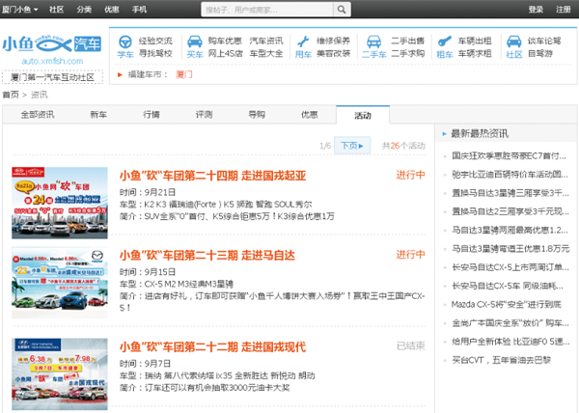Switch to the 全部资讯 tab
The width and height of the screenshot is (579, 413).
[x=38, y=115]
